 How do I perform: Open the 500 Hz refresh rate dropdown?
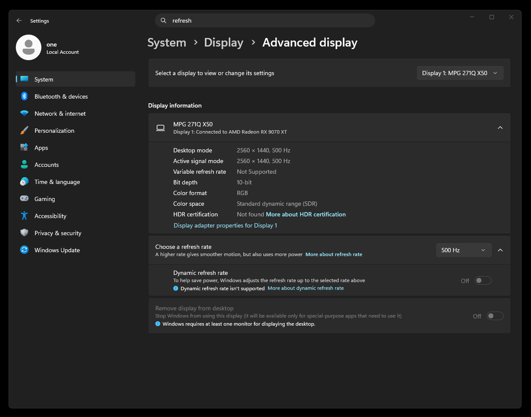click(464, 250)
